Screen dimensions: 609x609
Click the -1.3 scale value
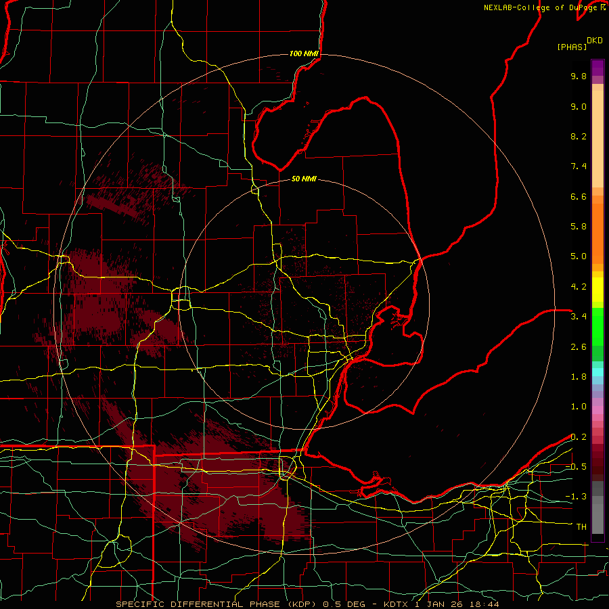point(576,497)
